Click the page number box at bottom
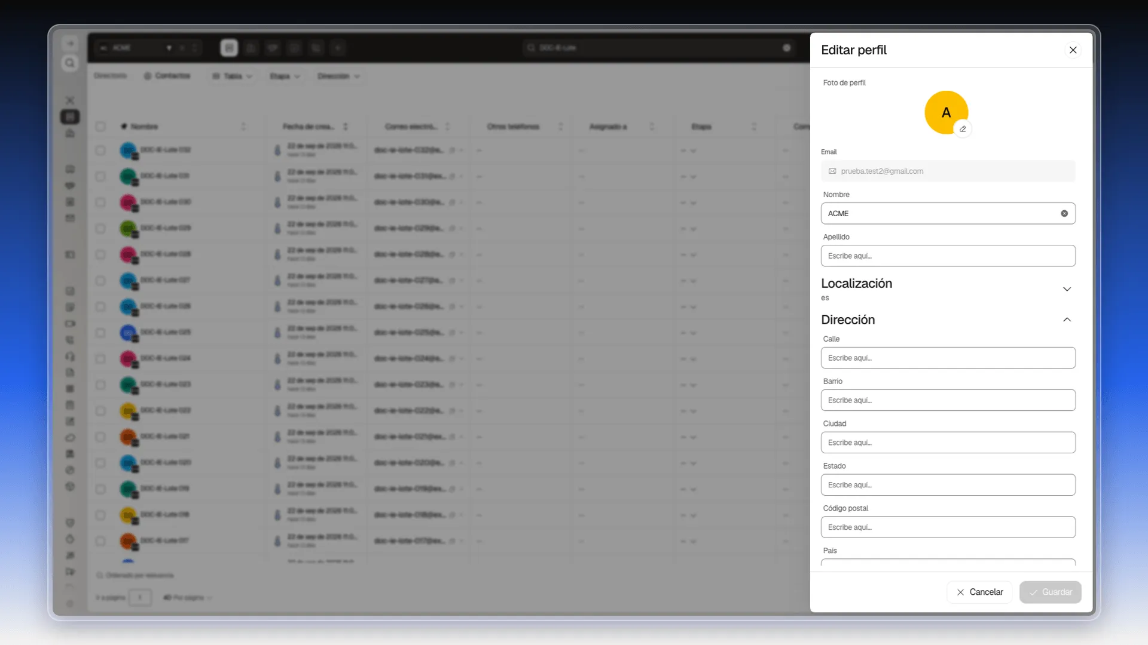 (x=140, y=597)
